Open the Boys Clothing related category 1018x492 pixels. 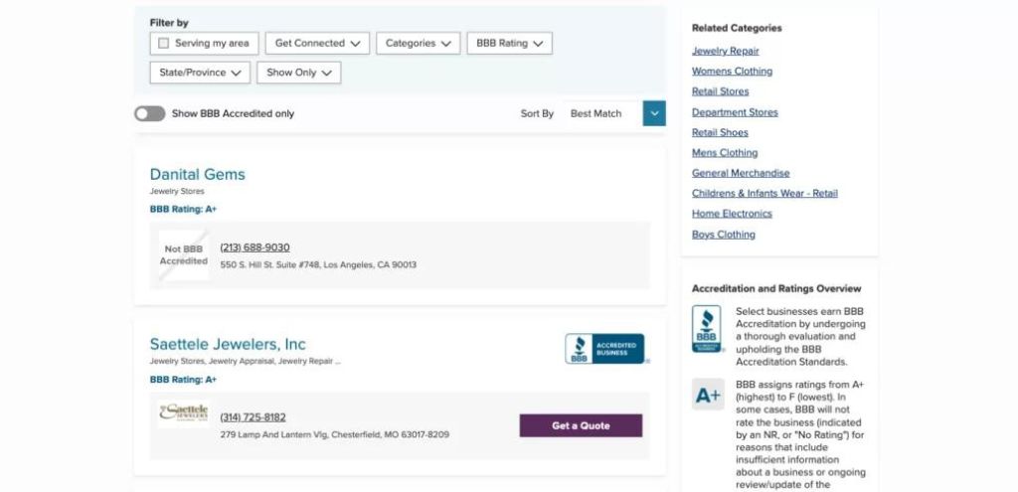(724, 235)
